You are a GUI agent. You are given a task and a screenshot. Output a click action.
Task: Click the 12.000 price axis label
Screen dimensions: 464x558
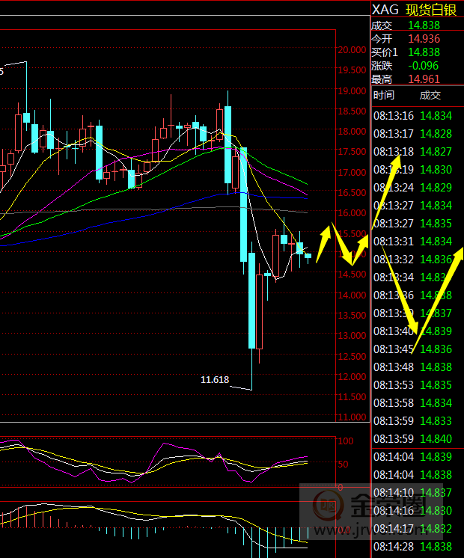point(352,376)
